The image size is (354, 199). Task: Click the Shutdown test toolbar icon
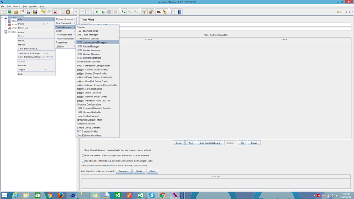click(x=116, y=12)
